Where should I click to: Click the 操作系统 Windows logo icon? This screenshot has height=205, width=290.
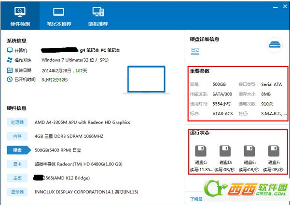tap(10, 60)
